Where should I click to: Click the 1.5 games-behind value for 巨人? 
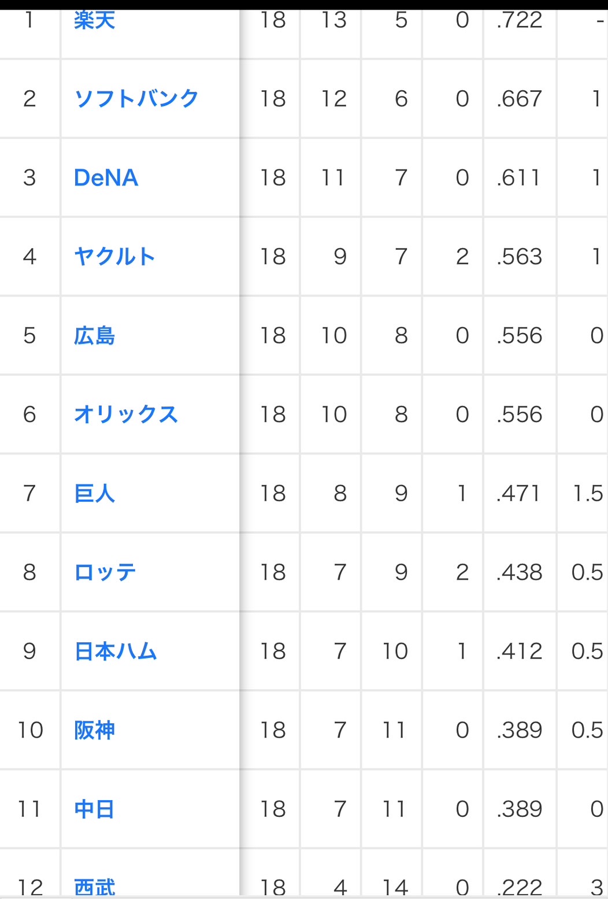(x=587, y=493)
